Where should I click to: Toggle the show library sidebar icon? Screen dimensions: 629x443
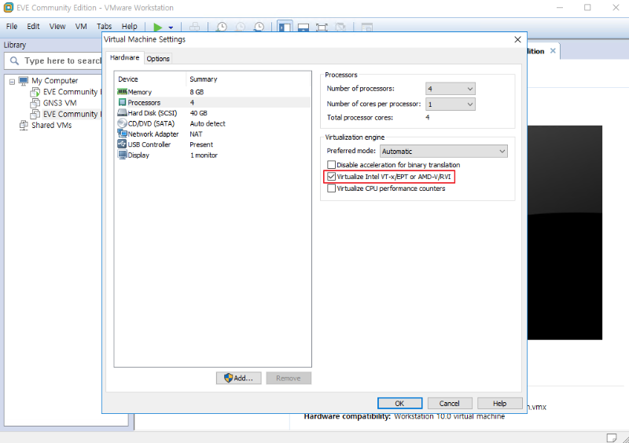[285, 27]
